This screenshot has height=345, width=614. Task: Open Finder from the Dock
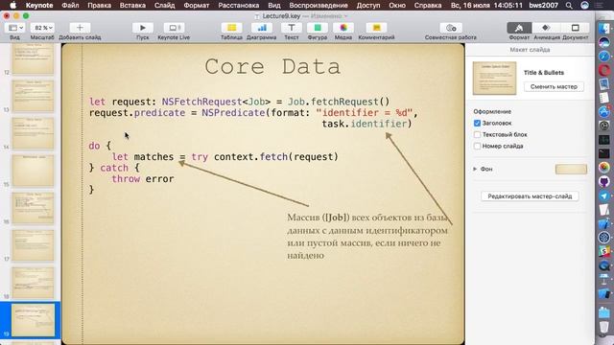[x=604, y=28]
